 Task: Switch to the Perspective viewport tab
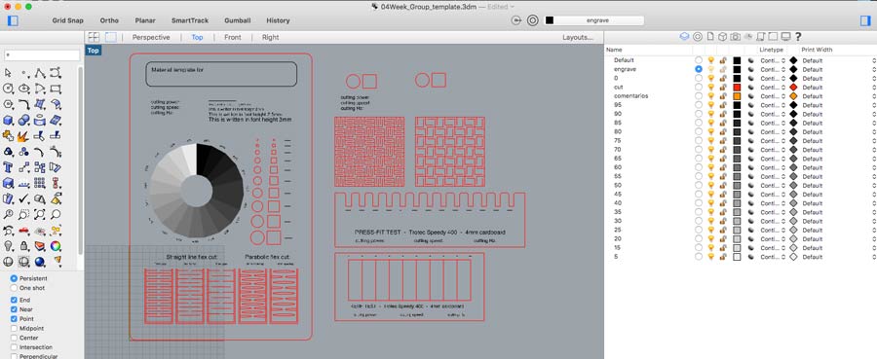[151, 37]
